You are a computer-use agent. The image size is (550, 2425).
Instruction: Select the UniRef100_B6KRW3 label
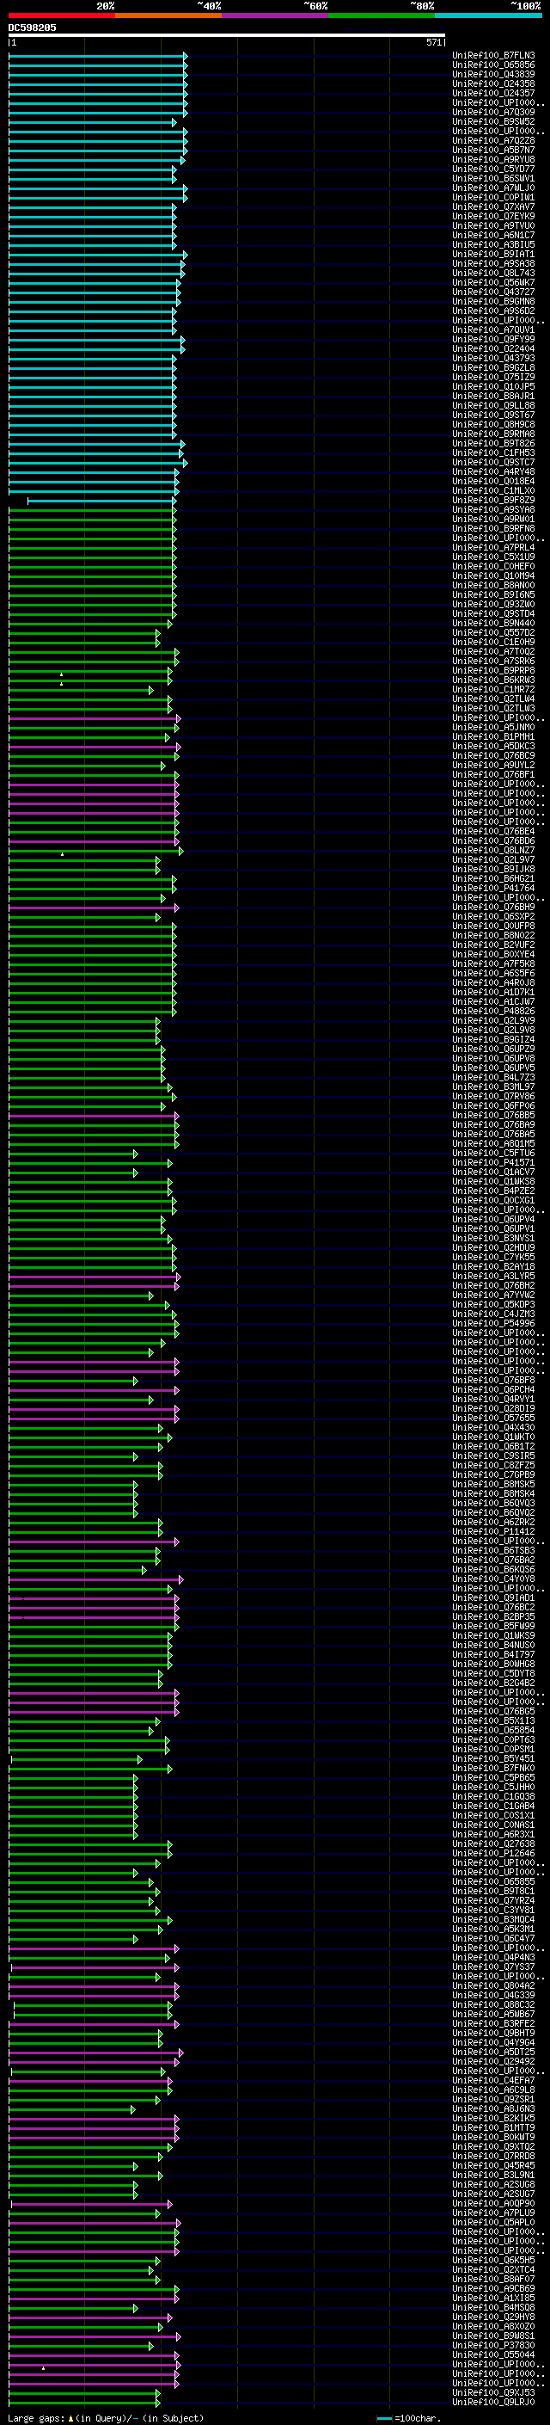[x=493, y=680]
